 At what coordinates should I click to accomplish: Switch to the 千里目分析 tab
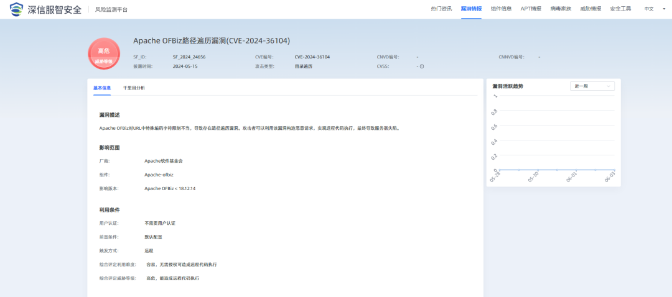(x=134, y=88)
